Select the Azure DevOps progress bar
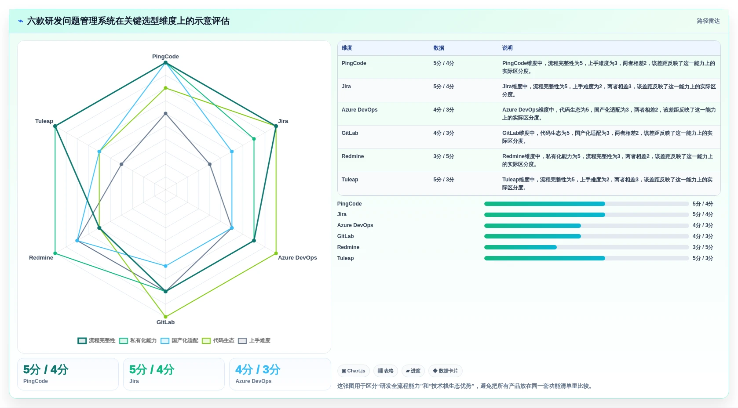This screenshot has height=408, width=738. point(586,226)
